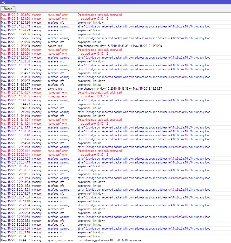Select the bridge loop warning at 20:28:58
Image resolution: width=231 pixels, height=243 pixels.
click(x=143, y=217)
